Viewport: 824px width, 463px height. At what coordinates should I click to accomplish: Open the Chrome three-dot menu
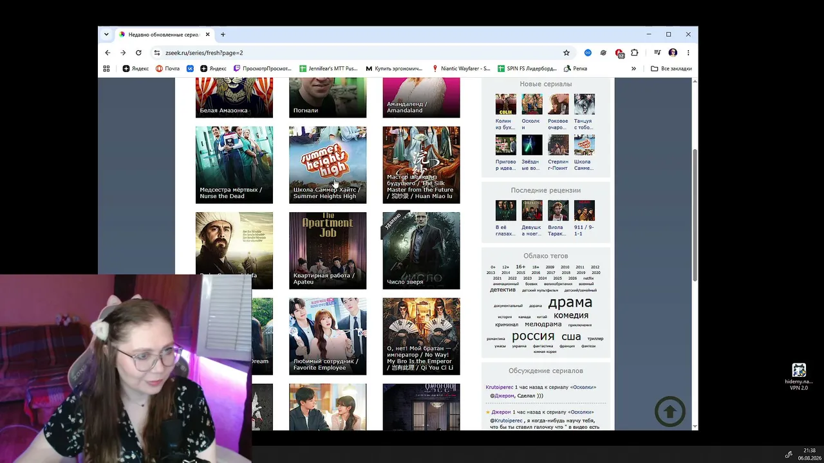pos(688,53)
